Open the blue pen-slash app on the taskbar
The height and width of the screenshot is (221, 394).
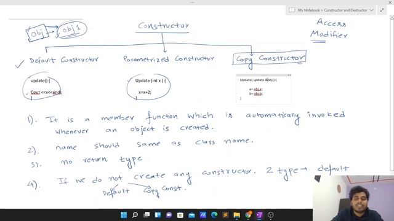coord(203,215)
